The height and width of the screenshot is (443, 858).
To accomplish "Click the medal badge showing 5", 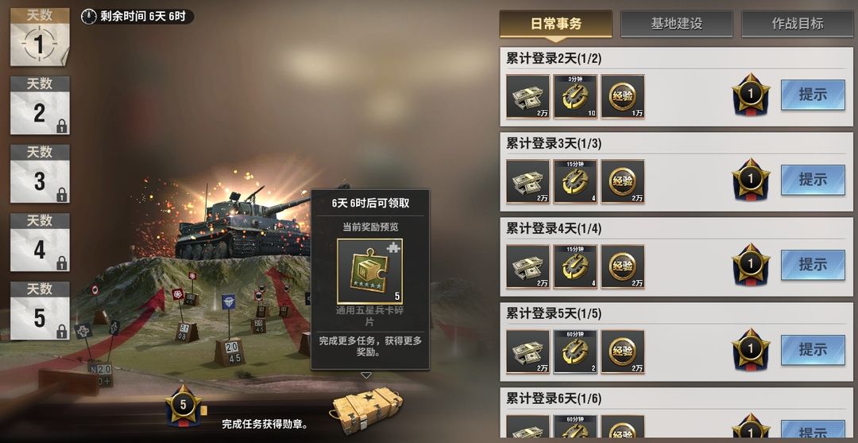I will coord(184,406).
